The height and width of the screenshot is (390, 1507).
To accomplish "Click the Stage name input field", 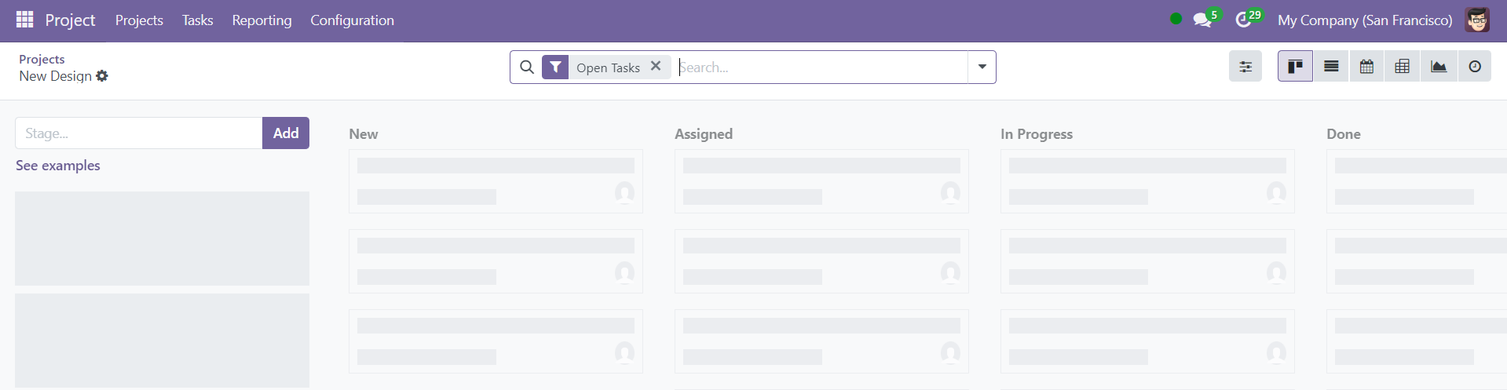I will pyautogui.click(x=139, y=133).
